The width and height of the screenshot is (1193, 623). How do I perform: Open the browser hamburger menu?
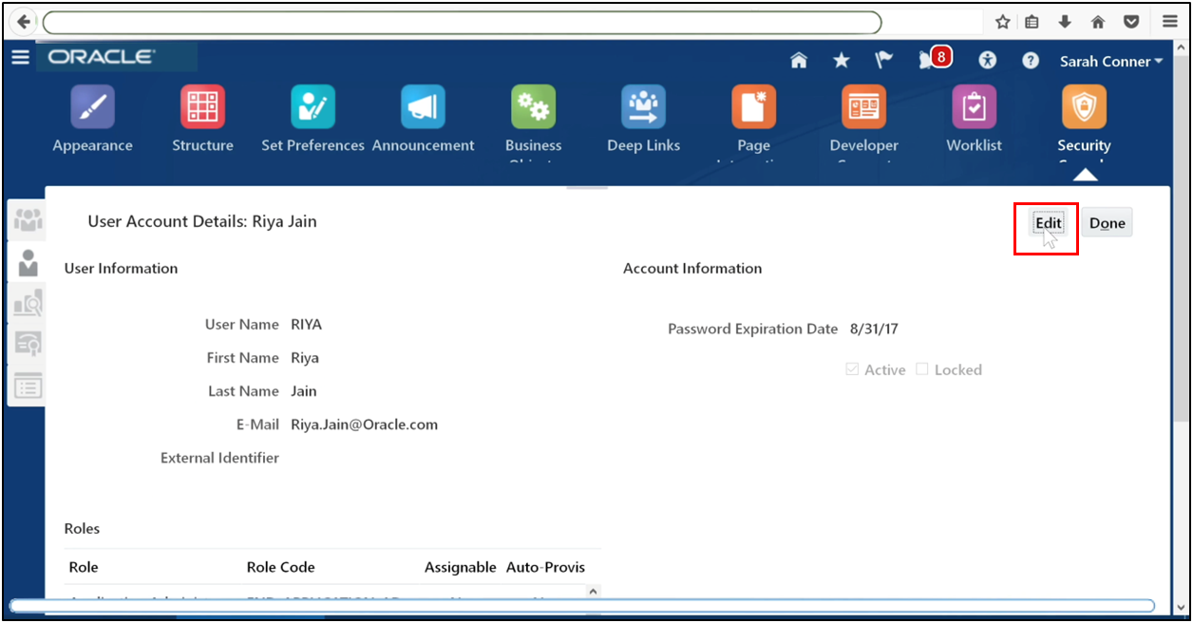1169,21
